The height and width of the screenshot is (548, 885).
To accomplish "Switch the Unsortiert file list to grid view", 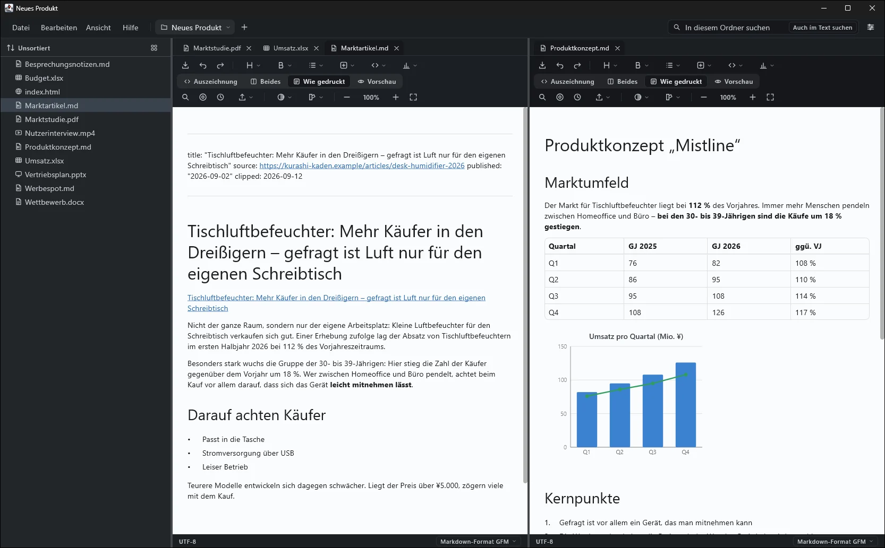I will point(154,48).
